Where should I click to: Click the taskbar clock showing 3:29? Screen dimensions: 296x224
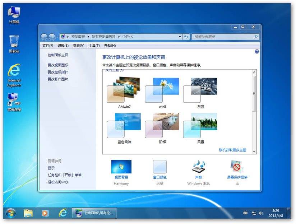pos(276,213)
